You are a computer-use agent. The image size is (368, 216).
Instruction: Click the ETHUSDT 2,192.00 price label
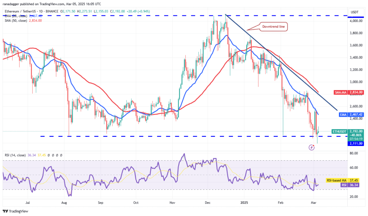348,131
